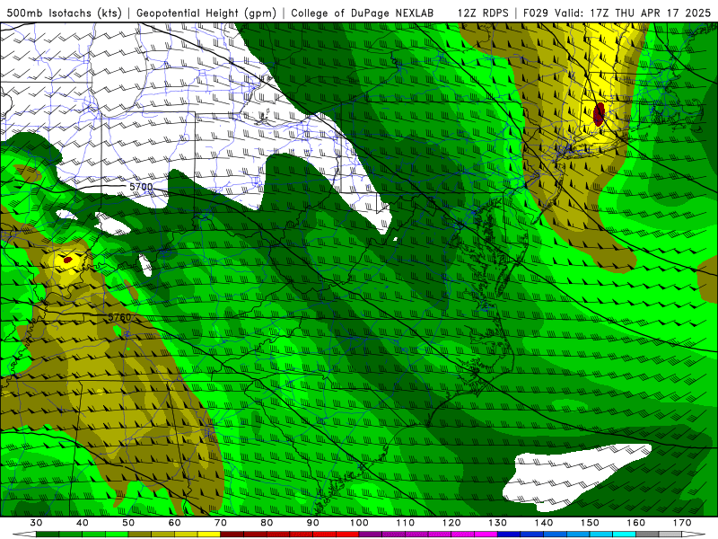Viewport: 718px width, 539px height.
Task: Click the legend label 100
Action: (359, 523)
